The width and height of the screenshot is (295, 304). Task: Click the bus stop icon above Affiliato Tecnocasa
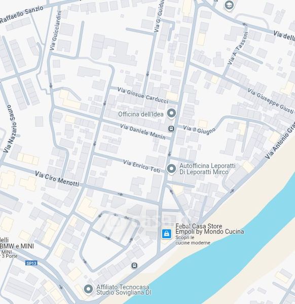[134, 265]
